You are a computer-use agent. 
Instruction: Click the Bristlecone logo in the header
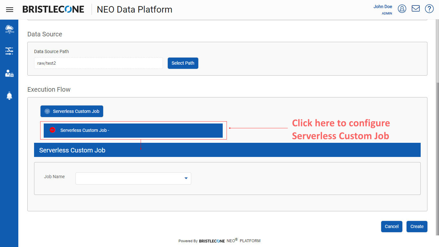click(53, 9)
